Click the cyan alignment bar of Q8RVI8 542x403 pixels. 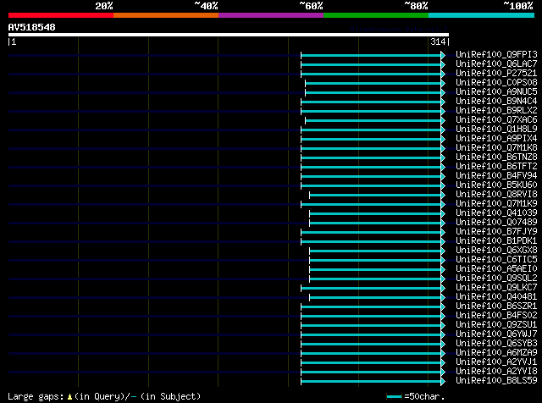pos(375,196)
